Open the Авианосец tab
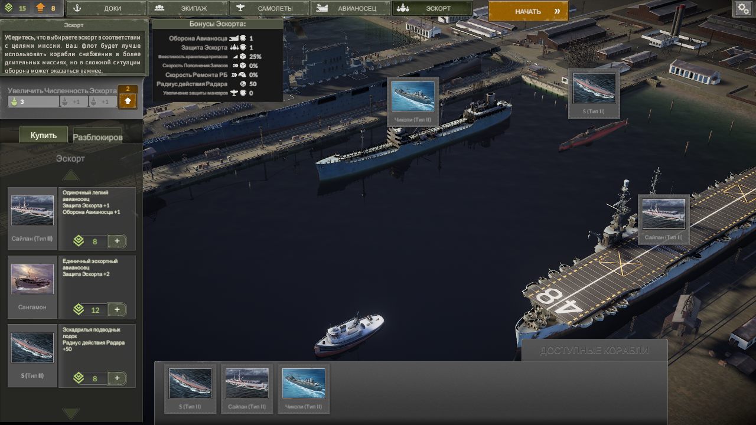The width and height of the screenshot is (756, 425). 351,8
